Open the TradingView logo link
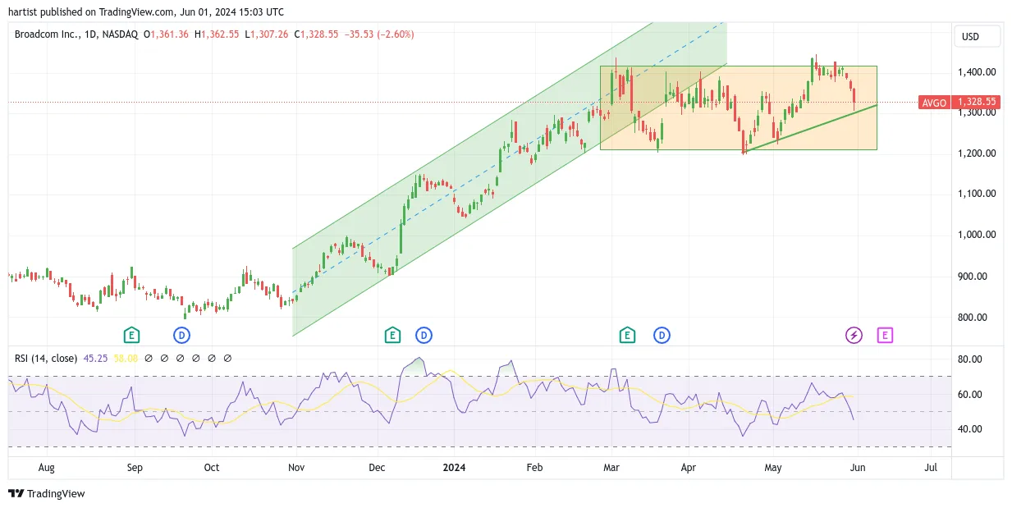The height and width of the screenshot is (508, 1012). [47, 493]
